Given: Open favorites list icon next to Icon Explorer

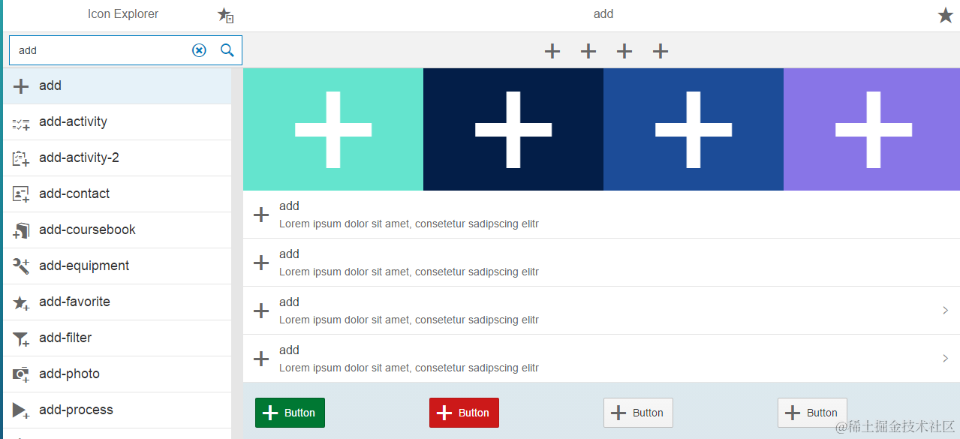Looking at the screenshot, I should pos(225,14).
